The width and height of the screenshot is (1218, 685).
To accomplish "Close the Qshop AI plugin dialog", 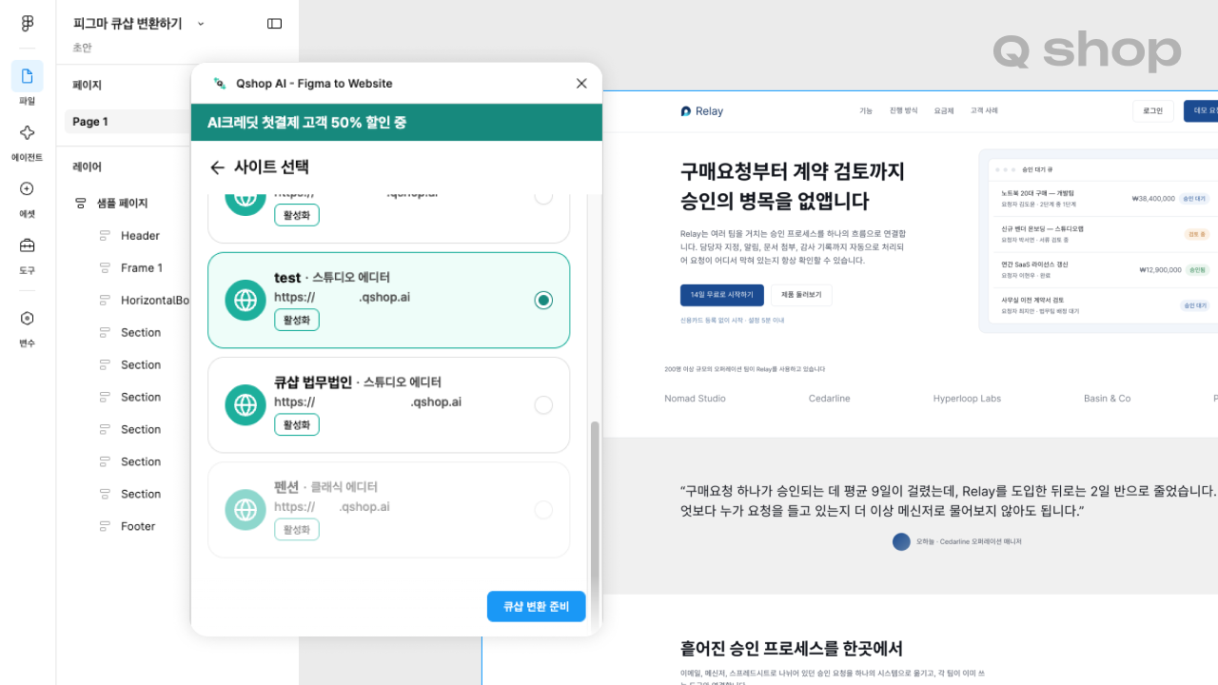I will pos(581,84).
